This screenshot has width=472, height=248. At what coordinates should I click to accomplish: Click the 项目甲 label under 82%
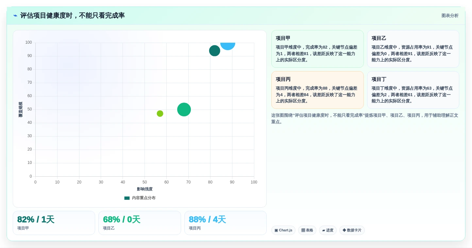(x=23, y=228)
